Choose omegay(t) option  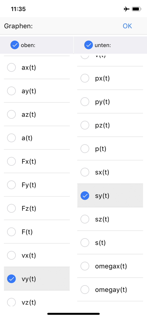[110, 290]
